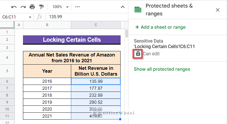This screenshot has height=124, width=227.
Task: Select the cell containing 2020
Action: coord(47,109)
